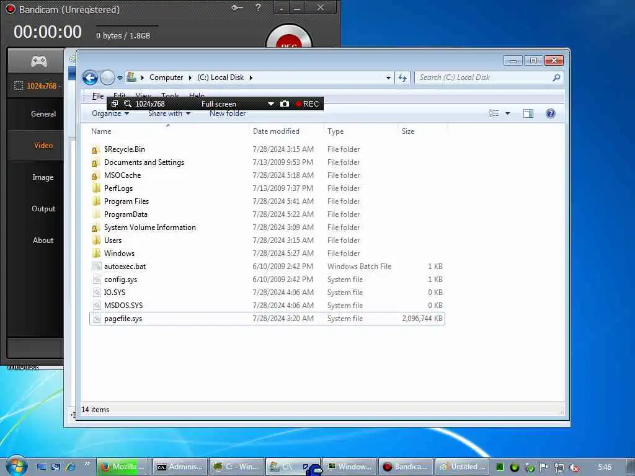Start recording with the overlay REC button
Image resolution: width=635 pixels, height=476 pixels.
(x=308, y=104)
